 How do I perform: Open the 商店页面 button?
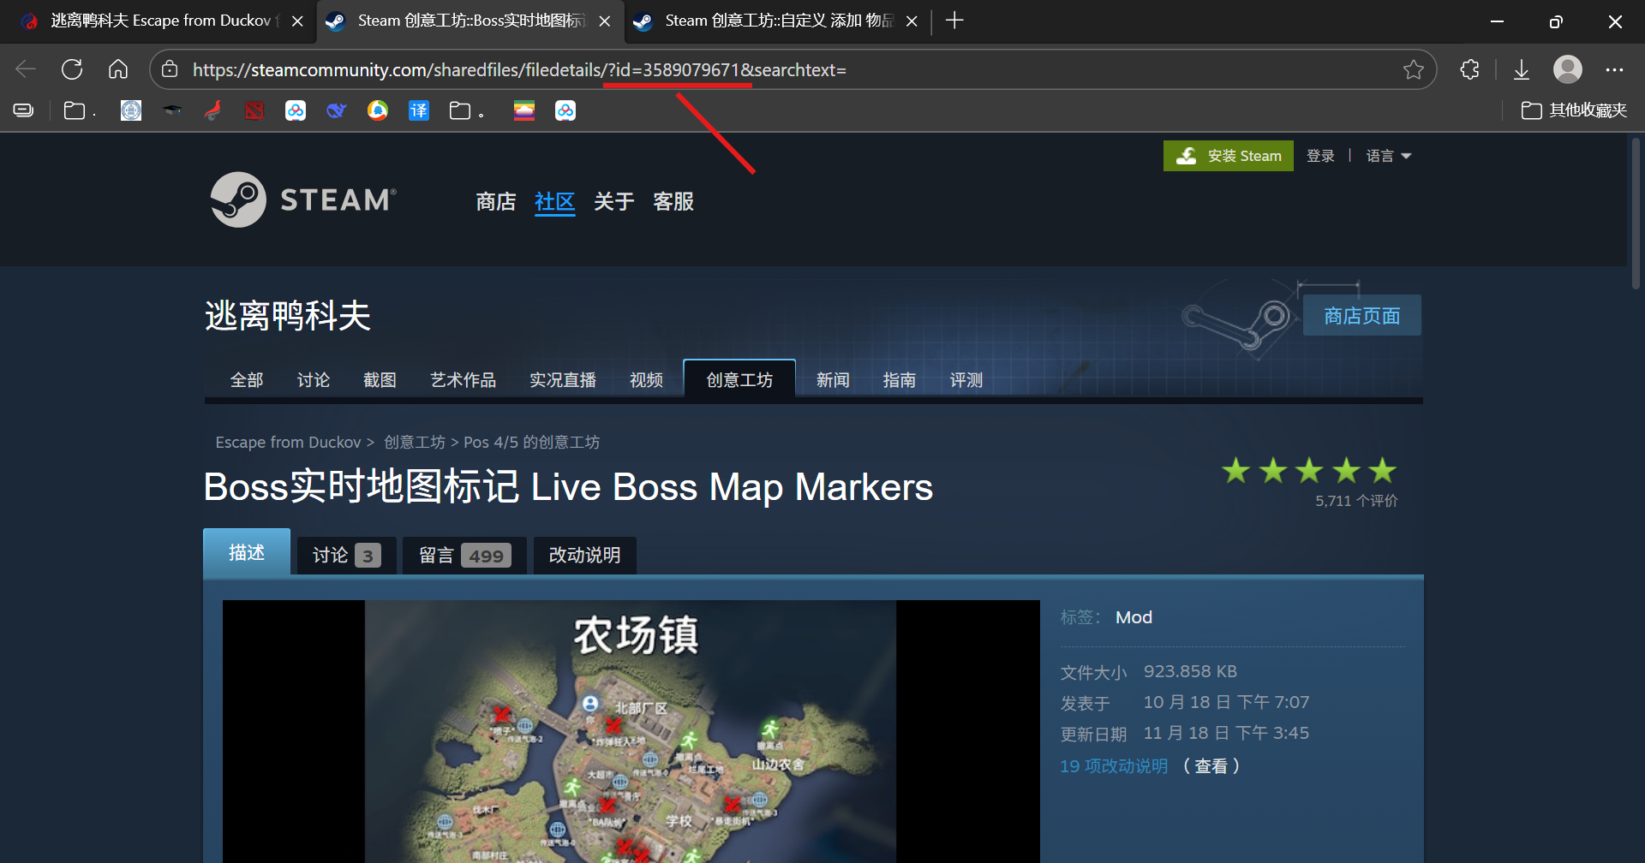(1361, 316)
